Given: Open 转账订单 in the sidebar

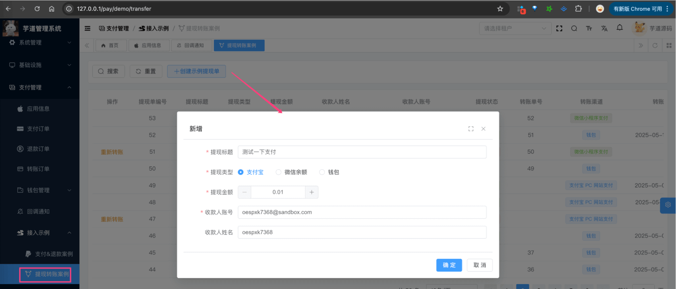Looking at the screenshot, I should pyautogui.click(x=38, y=169).
